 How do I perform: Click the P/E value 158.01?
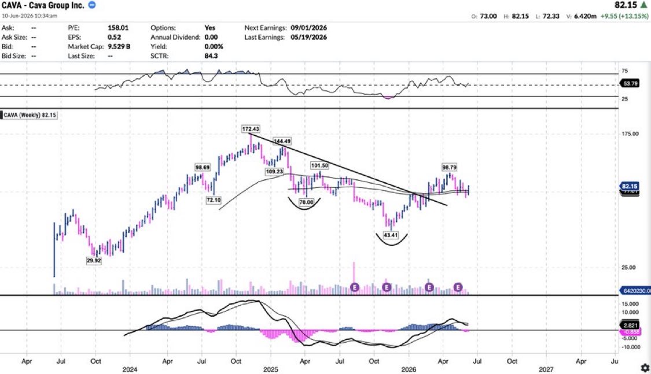pos(118,28)
